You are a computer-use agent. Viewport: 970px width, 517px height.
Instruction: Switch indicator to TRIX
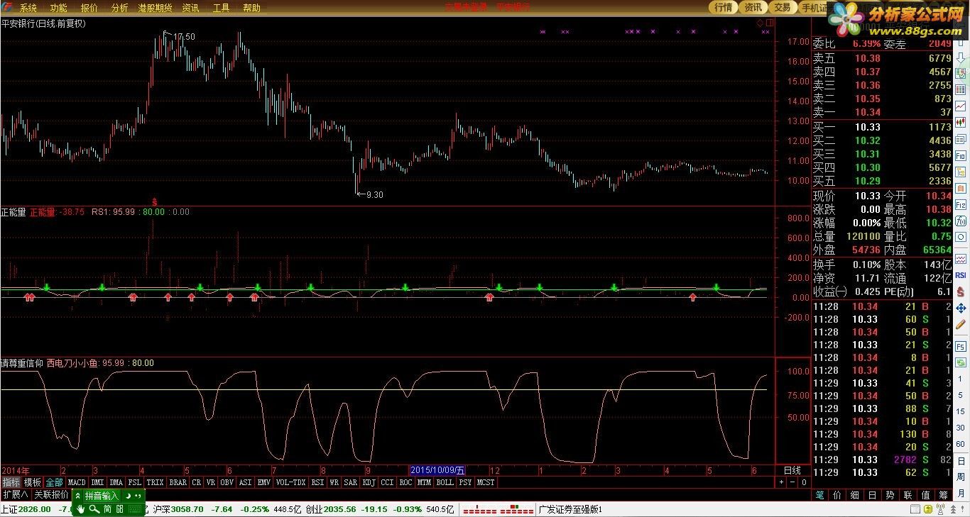pyautogui.click(x=155, y=482)
